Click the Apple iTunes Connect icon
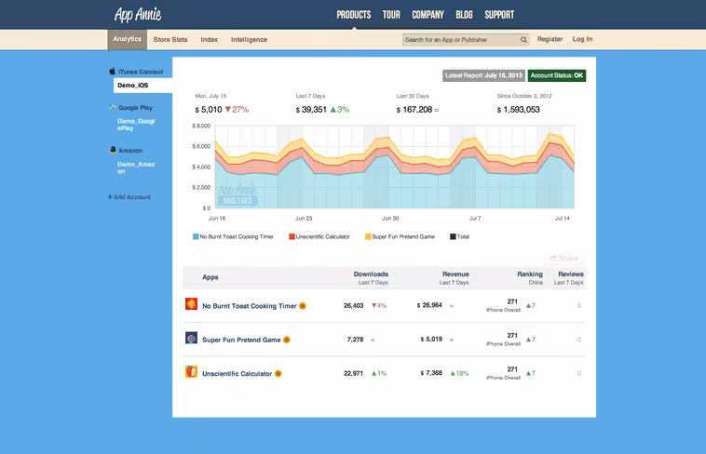This screenshot has width=706, height=454. (x=113, y=71)
